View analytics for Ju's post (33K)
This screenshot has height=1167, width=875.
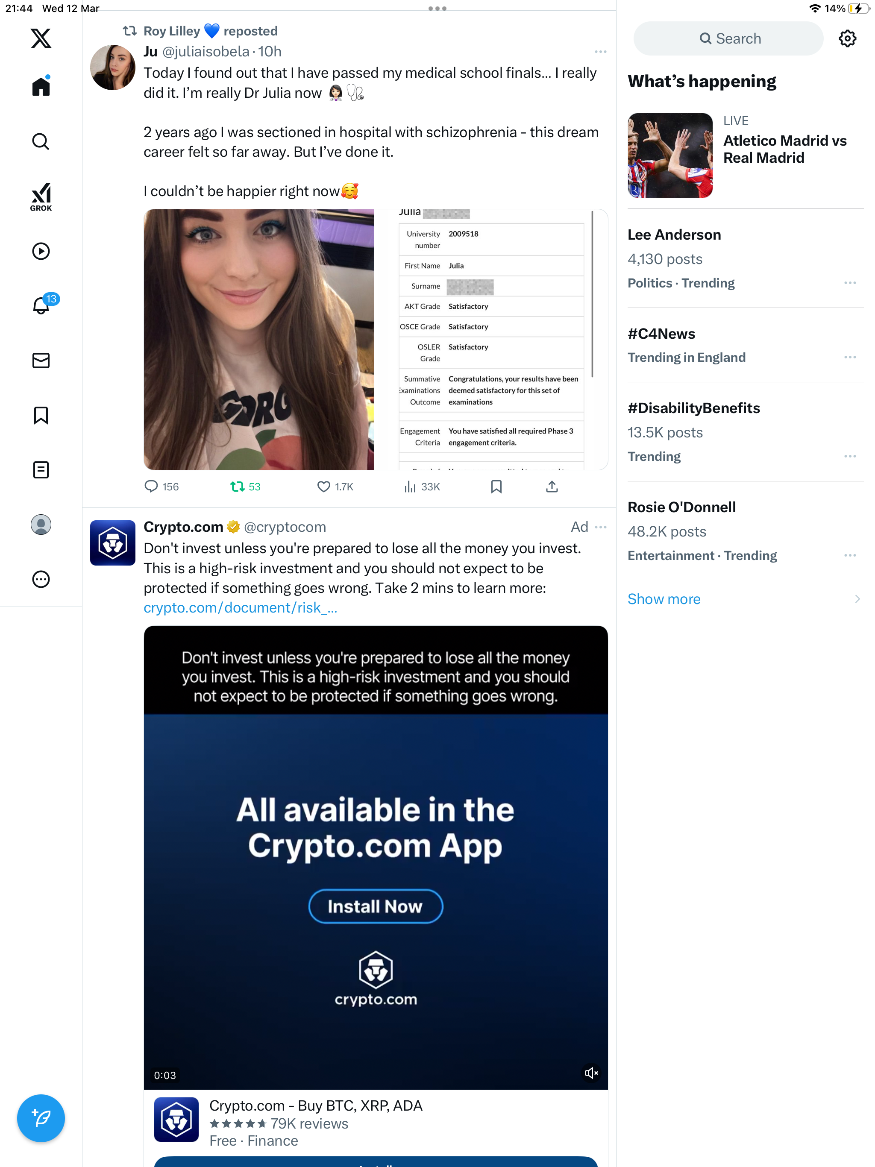422,487
